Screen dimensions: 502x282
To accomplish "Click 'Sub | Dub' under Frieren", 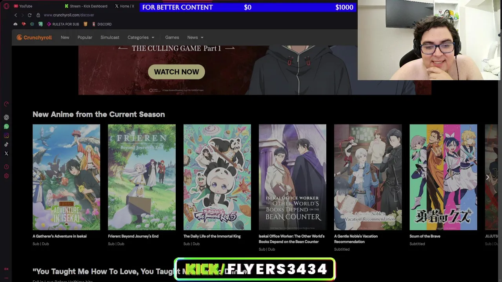I will click(x=116, y=244).
